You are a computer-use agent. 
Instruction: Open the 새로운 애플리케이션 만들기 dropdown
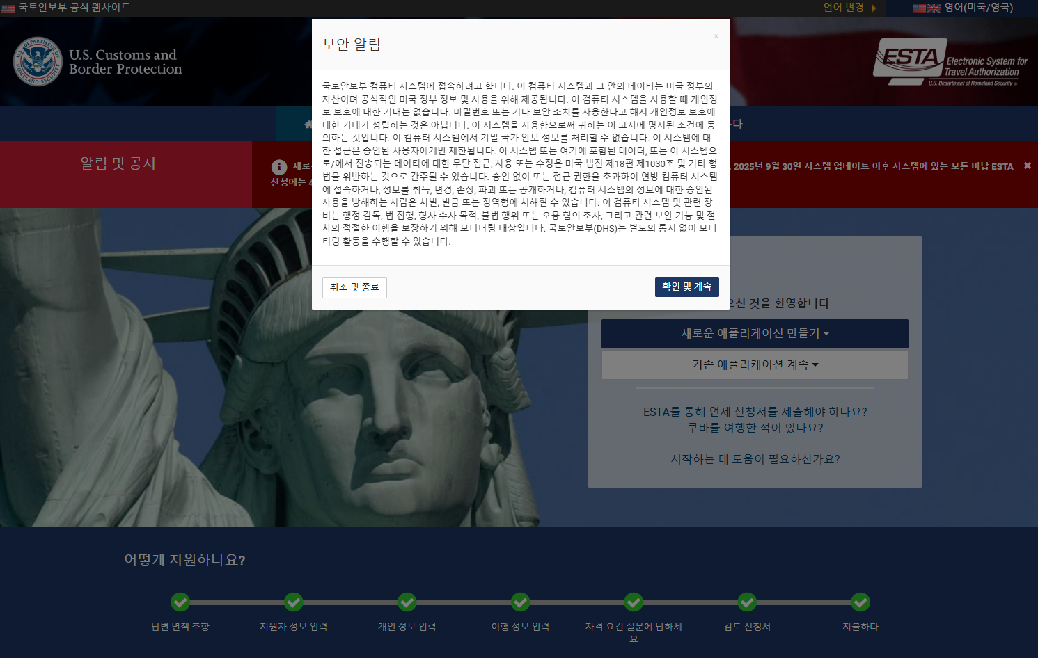coord(755,333)
